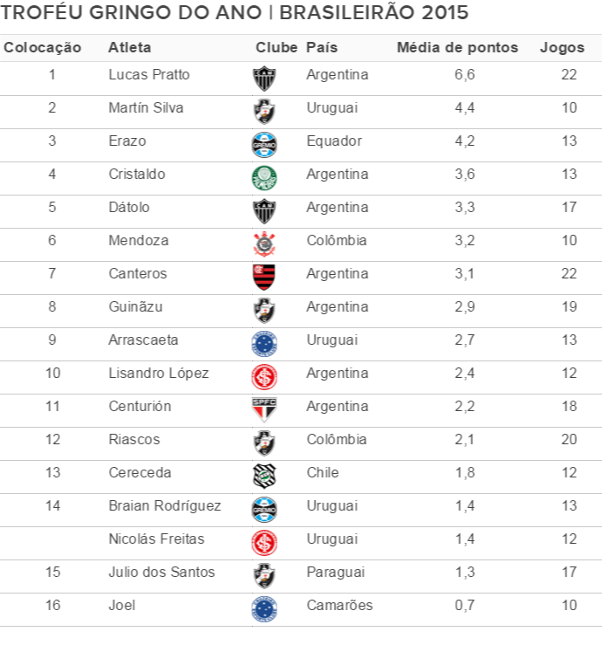Click the club crest beside Lucas Pratto
This screenshot has width=602, height=652.
tap(263, 78)
